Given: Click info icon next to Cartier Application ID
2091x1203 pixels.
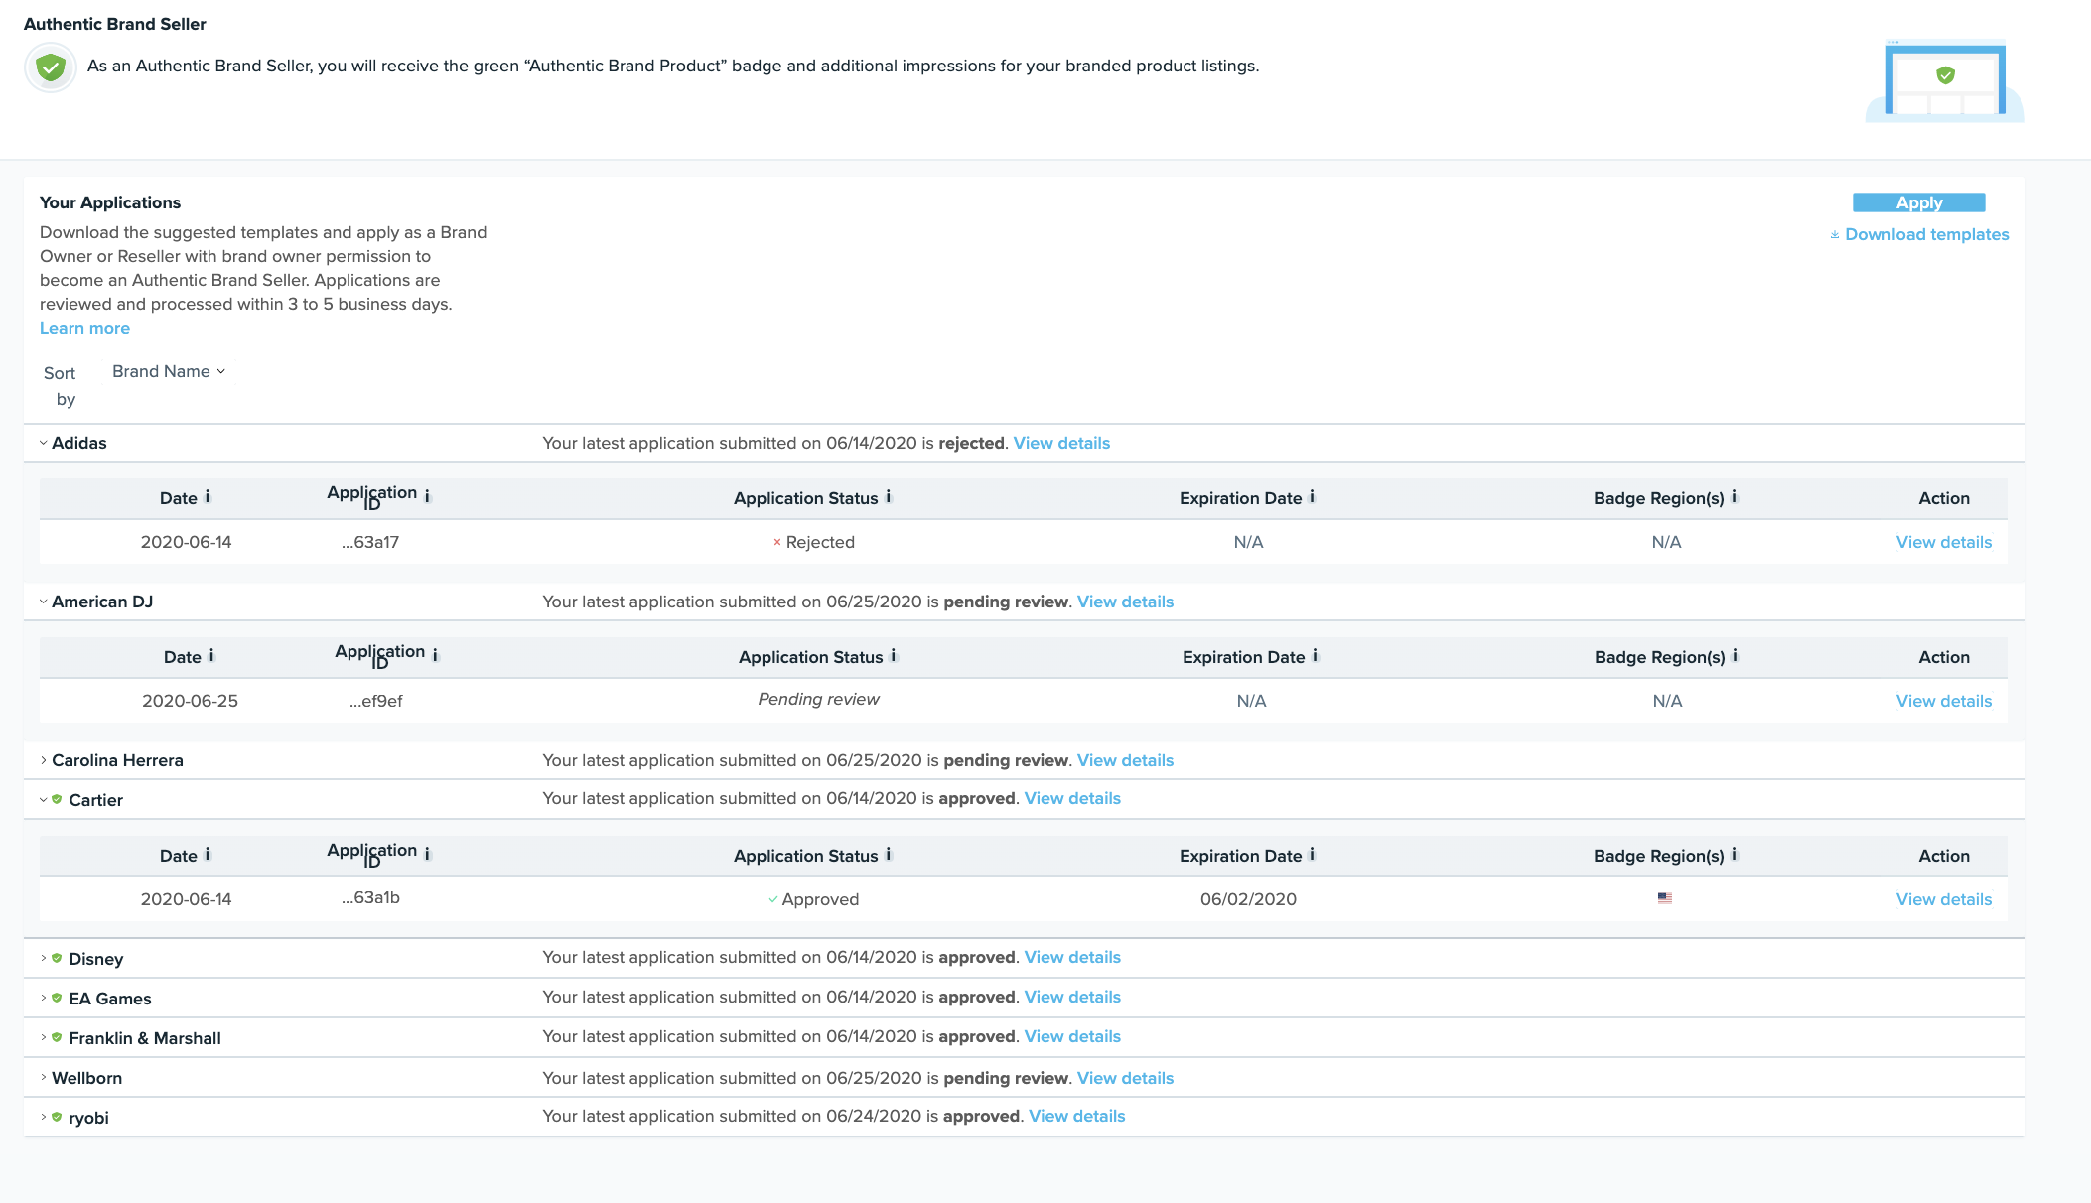Looking at the screenshot, I should (x=428, y=854).
